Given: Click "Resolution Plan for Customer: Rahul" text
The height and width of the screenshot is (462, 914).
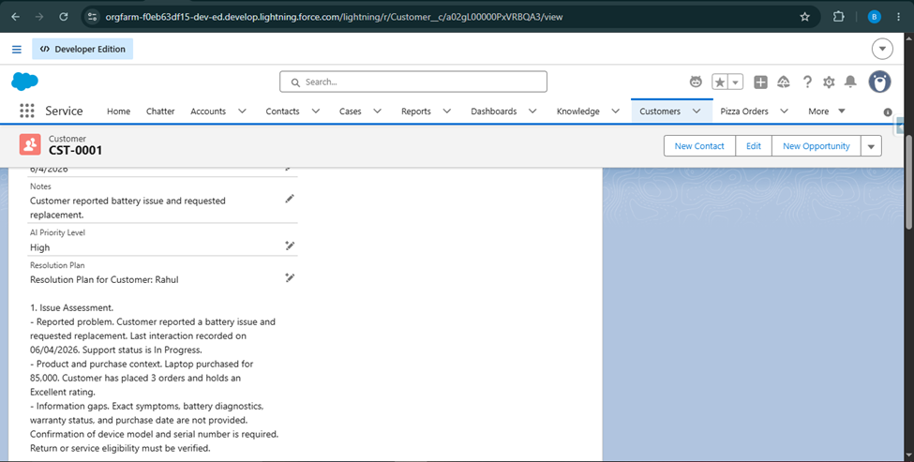Looking at the screenshot, I should tap(104, 279).
